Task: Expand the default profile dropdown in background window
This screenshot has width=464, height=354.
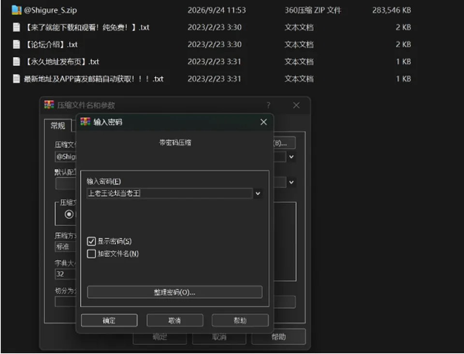Action: (x=291, y=182)
